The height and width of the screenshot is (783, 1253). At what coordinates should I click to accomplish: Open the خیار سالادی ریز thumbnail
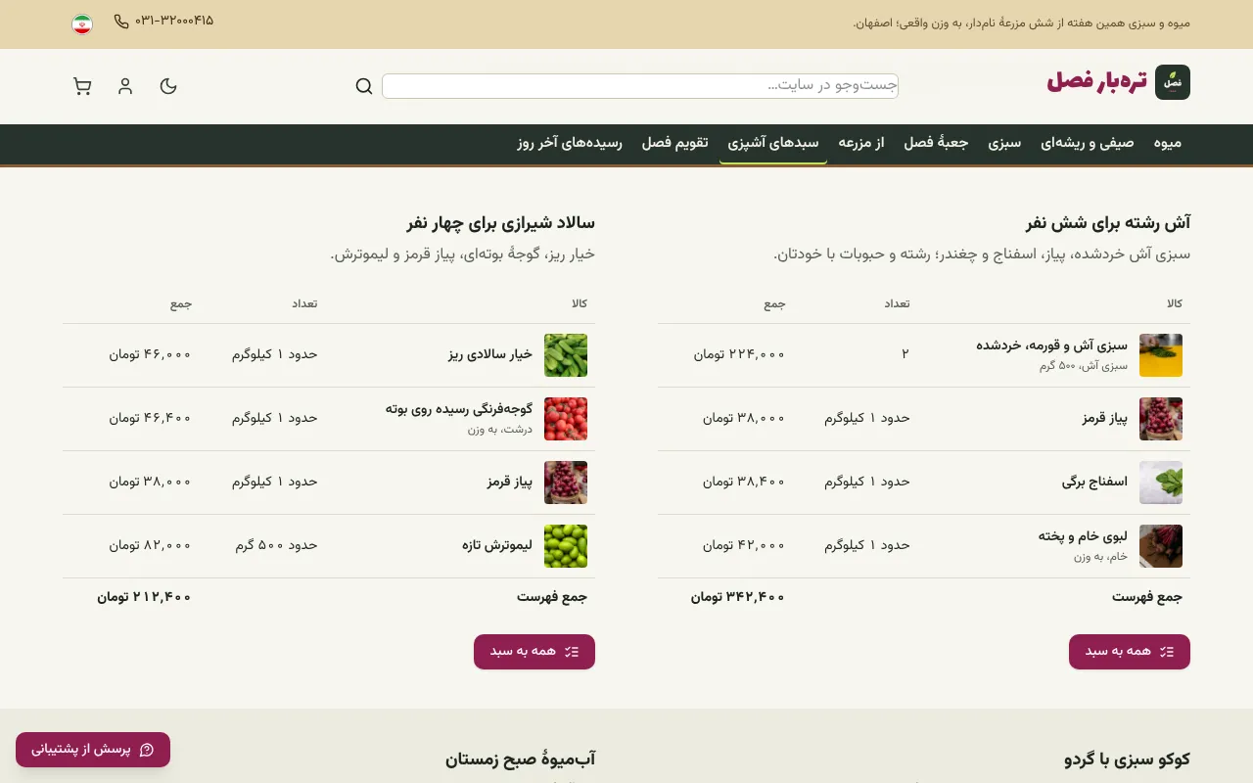click(566, 355)
